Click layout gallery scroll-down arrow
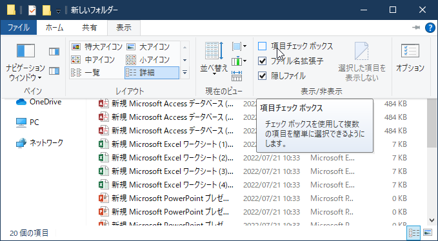The height and width of the screenshot is (241, 438). [x=184, y=60]
